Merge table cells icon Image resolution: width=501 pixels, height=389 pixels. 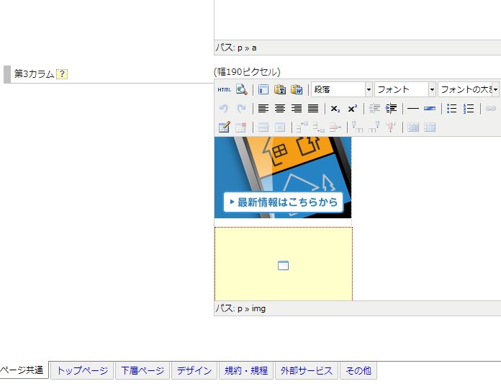430,128
